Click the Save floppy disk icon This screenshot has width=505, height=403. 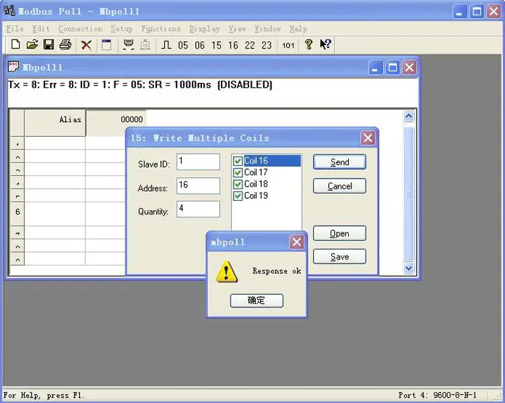coord(48,45)
